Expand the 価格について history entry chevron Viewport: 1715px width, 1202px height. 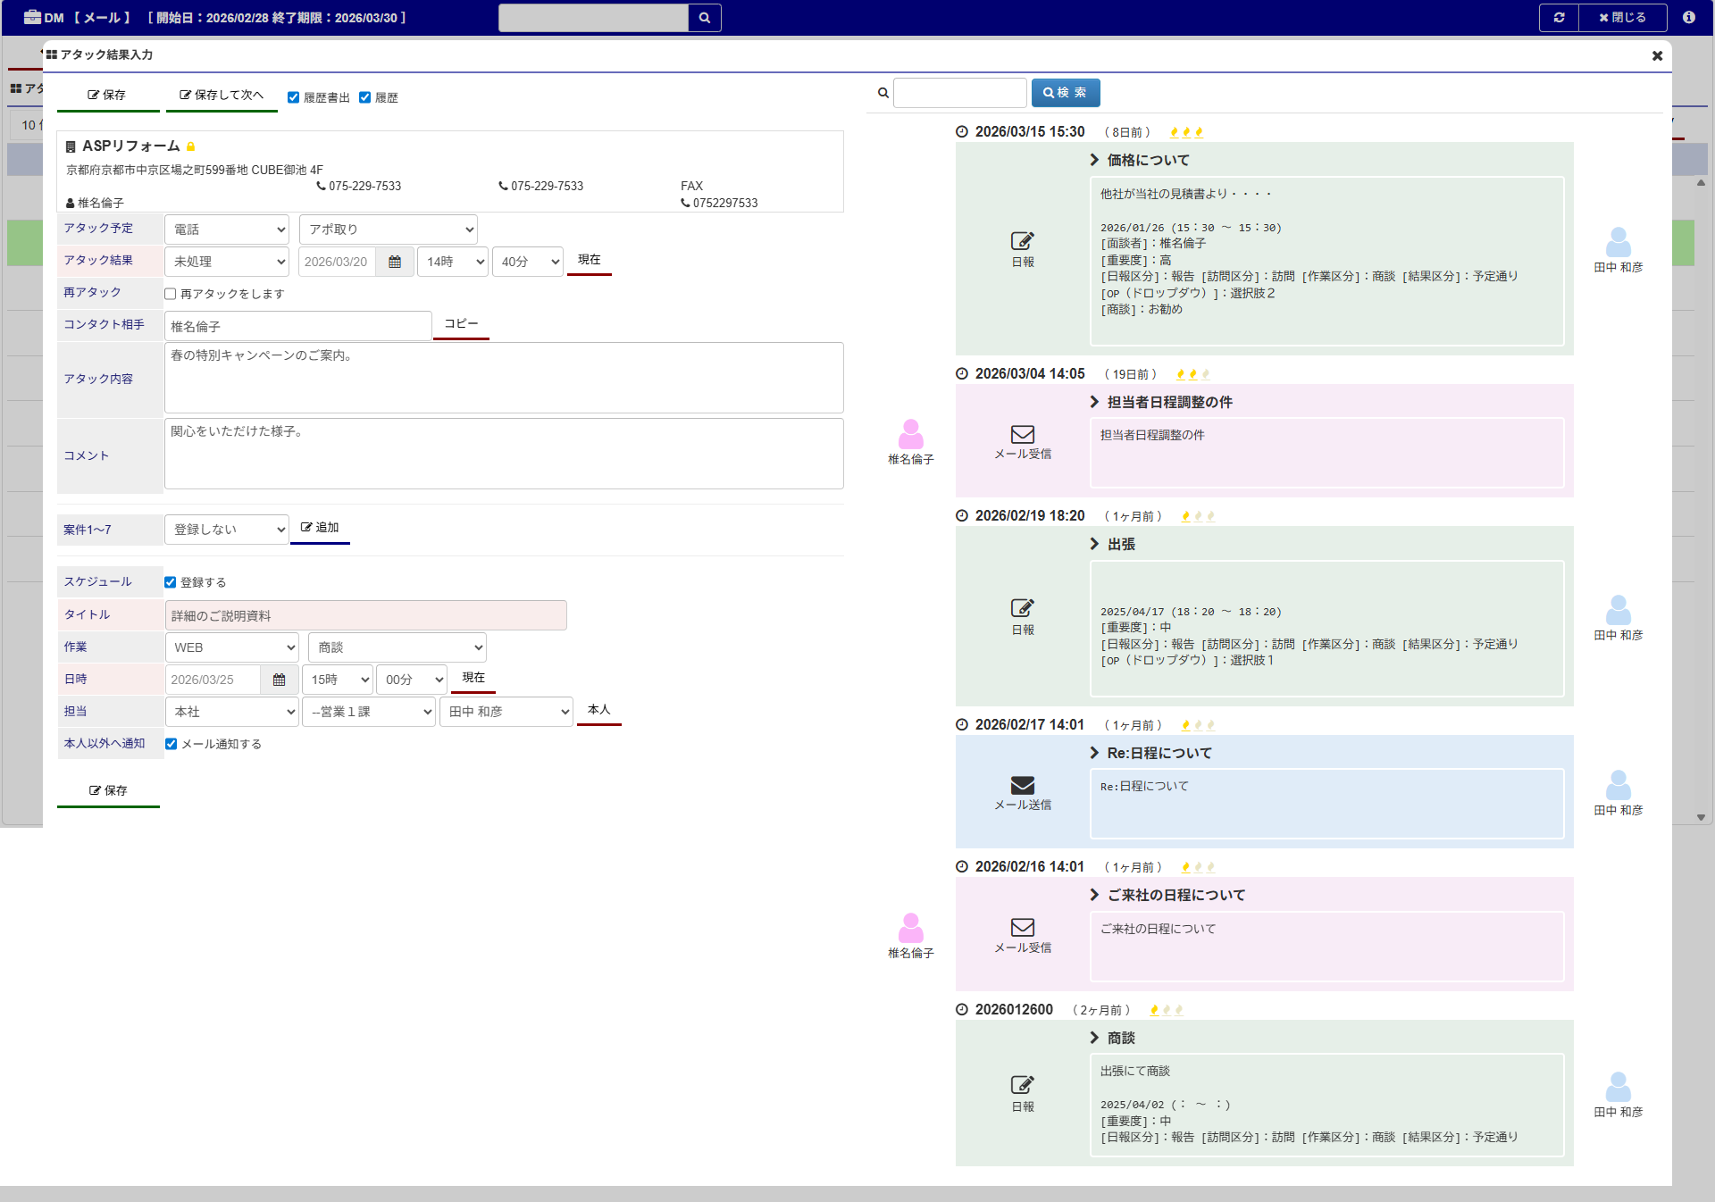click(x=1094, y=160)
